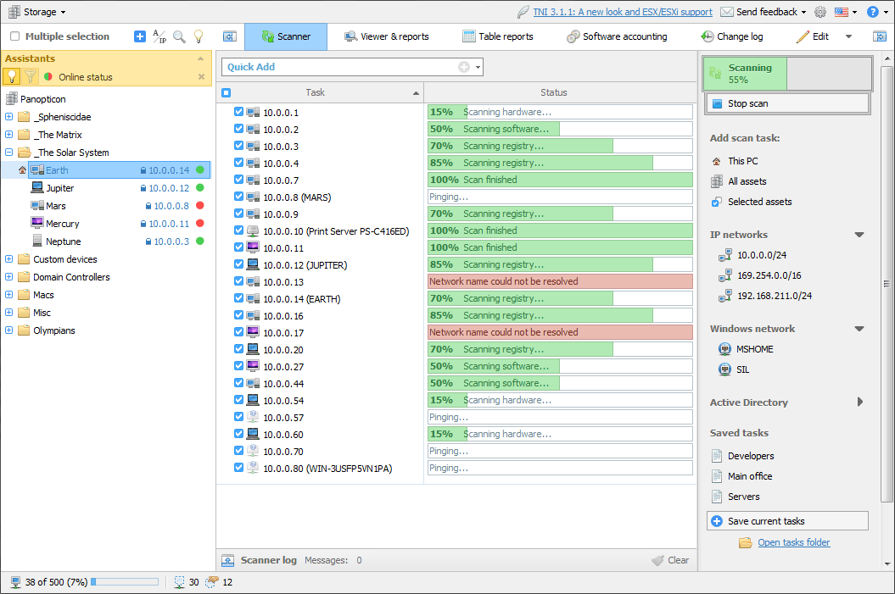Screen dimensions: 895x594
Task: Expand the _The Matrix folder
Action: click(x=9, y=135)
